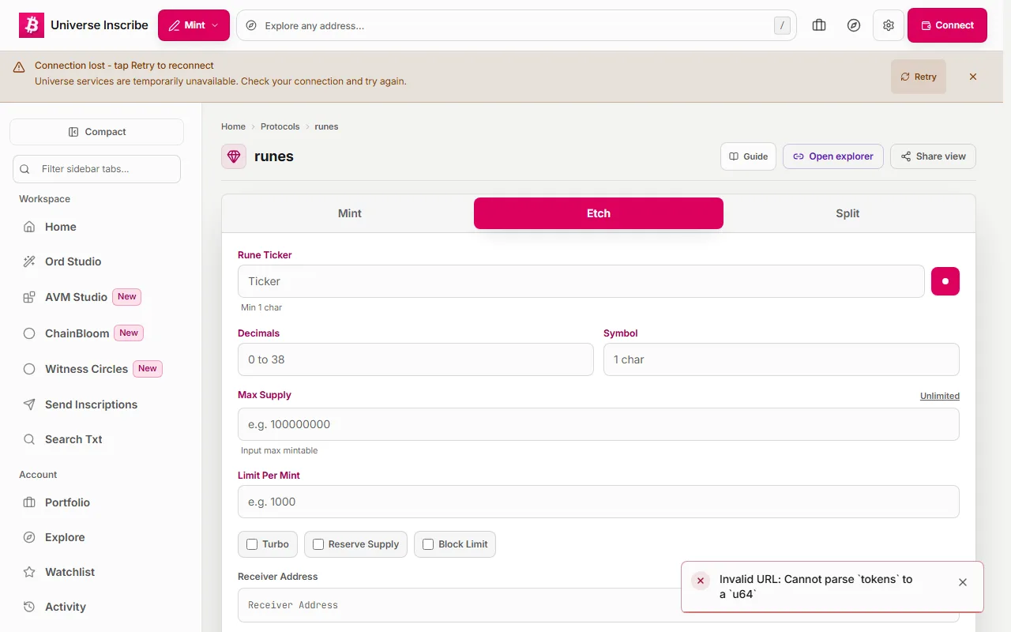
Task: Click Retry to reconnect
Action: (x=919, y=77)
